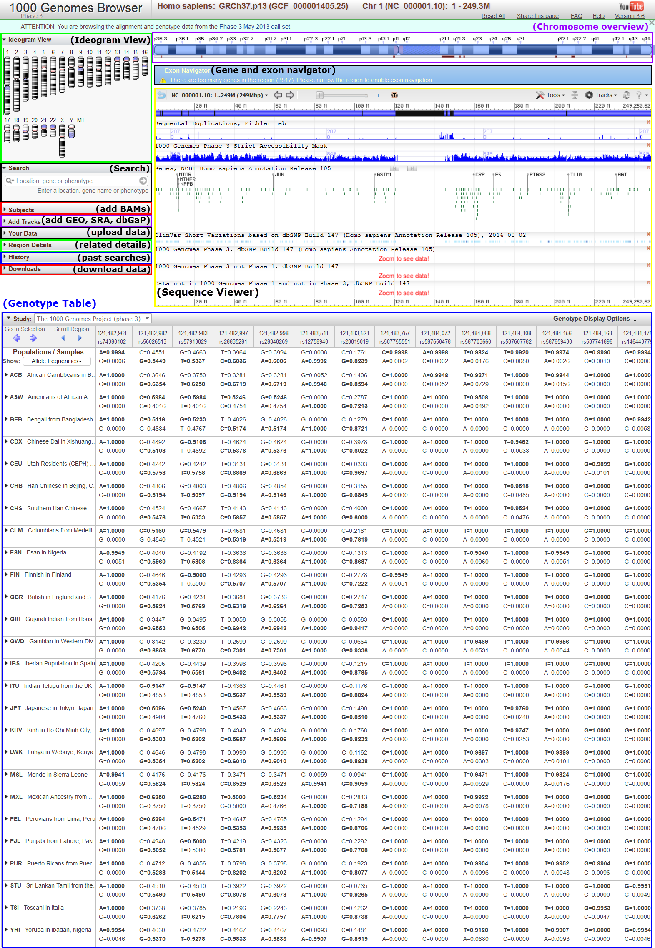Jump to next gene in Genes track
Viewport: 655px width, 948px height.
(x=412, y=168)
